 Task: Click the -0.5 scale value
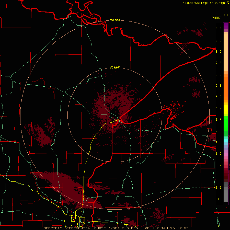point(218,176)
